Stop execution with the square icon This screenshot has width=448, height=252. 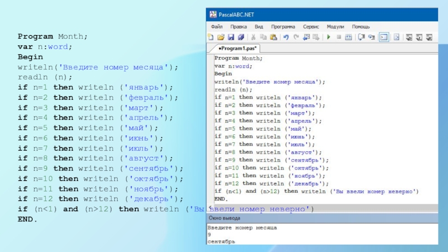[x=339, y=37]
